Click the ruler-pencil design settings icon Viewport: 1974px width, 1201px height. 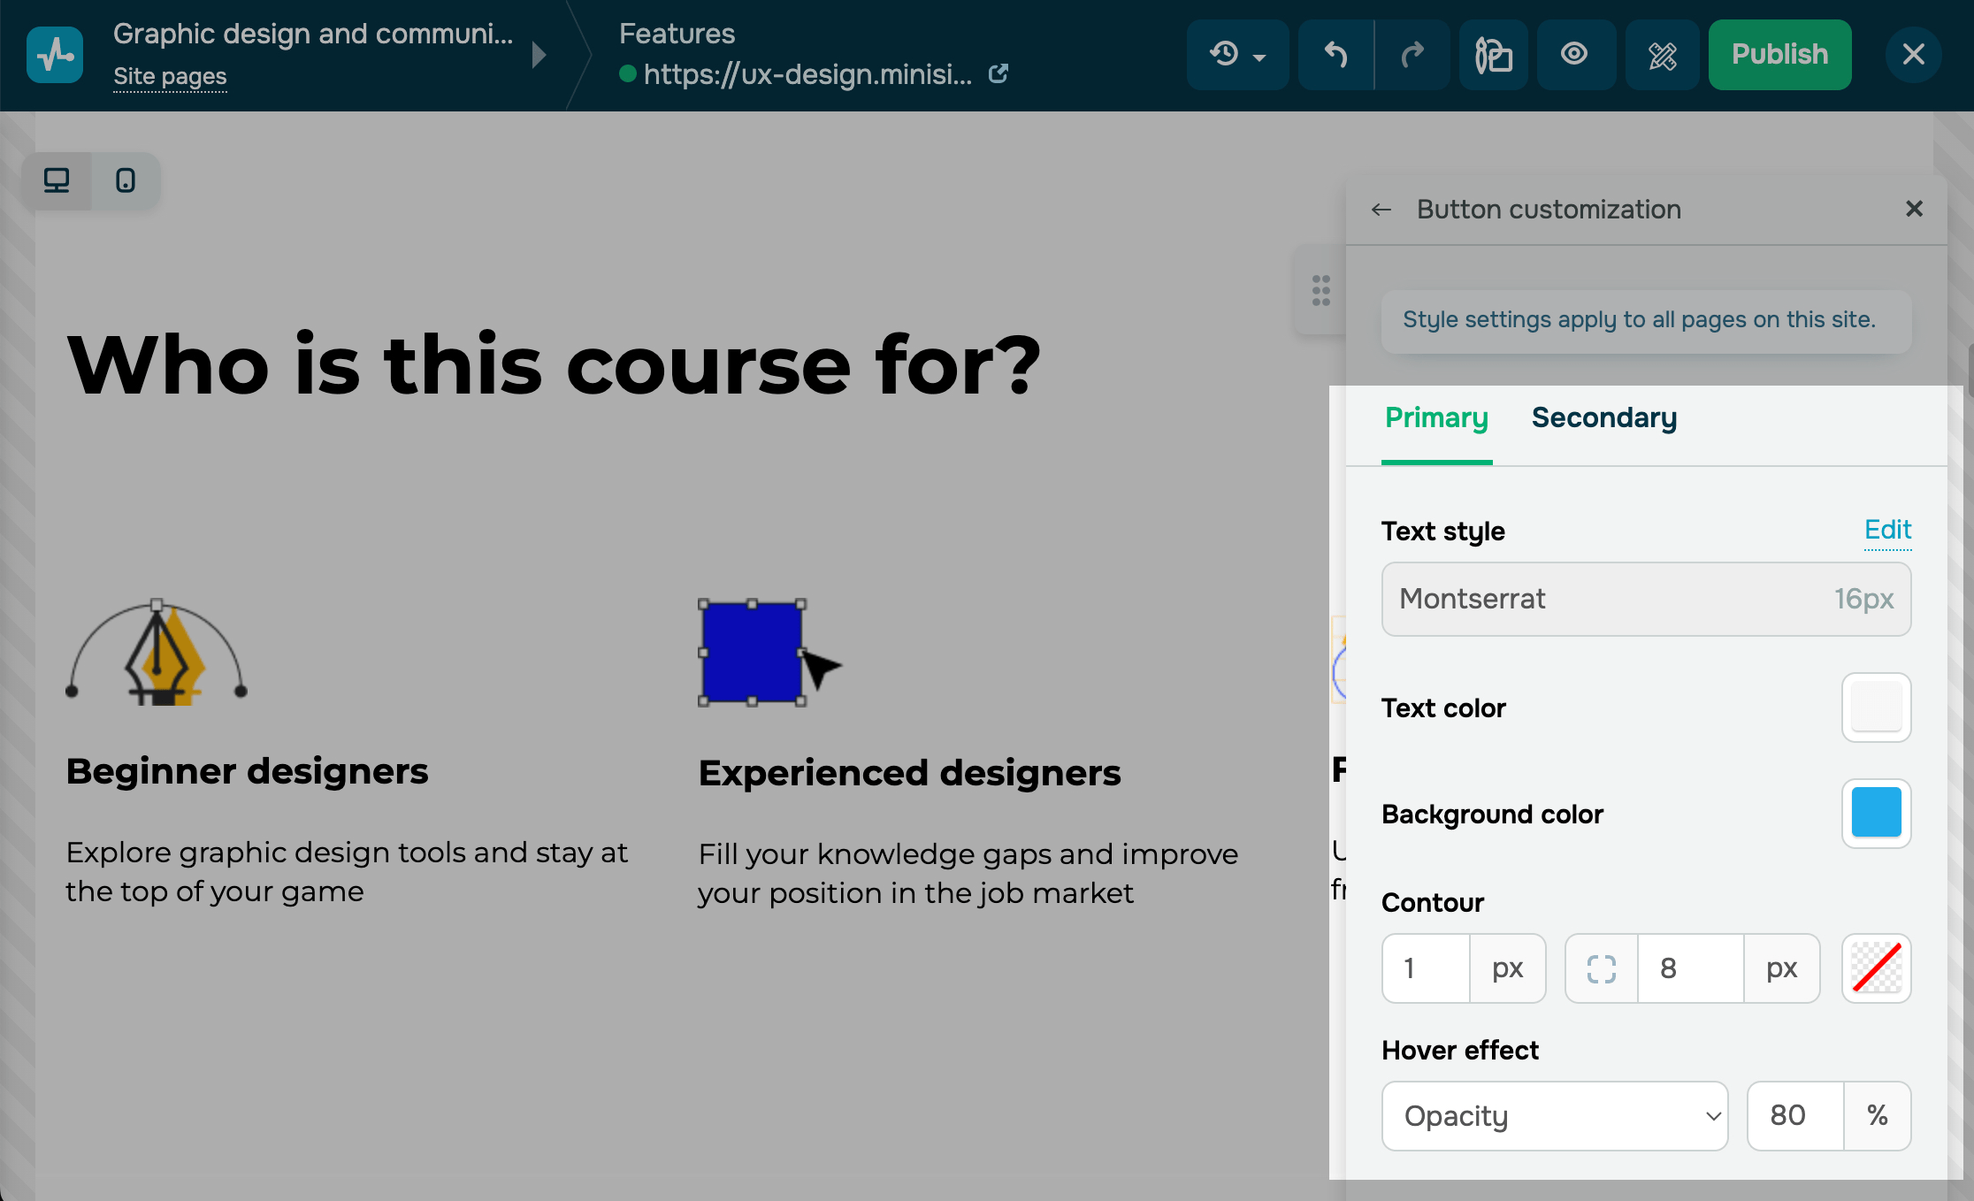1662,55
